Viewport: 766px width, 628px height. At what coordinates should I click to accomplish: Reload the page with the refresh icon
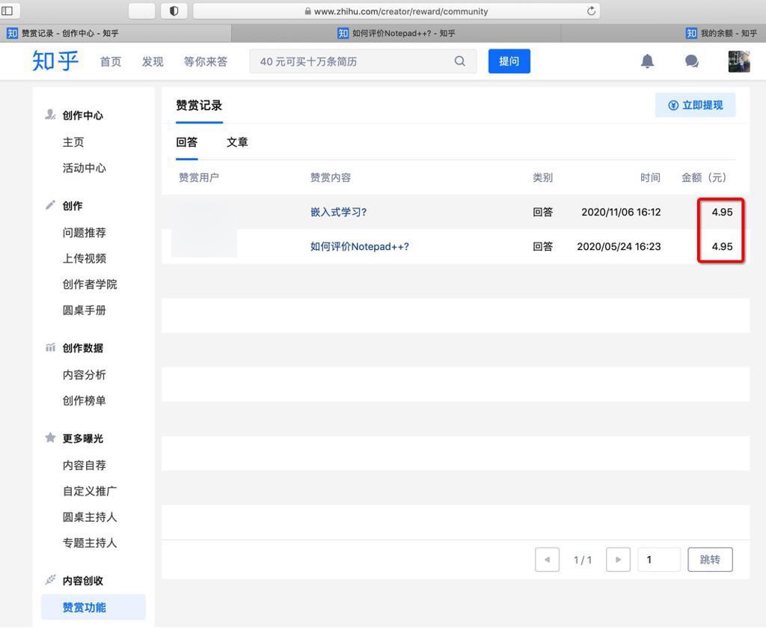[591, 10]
